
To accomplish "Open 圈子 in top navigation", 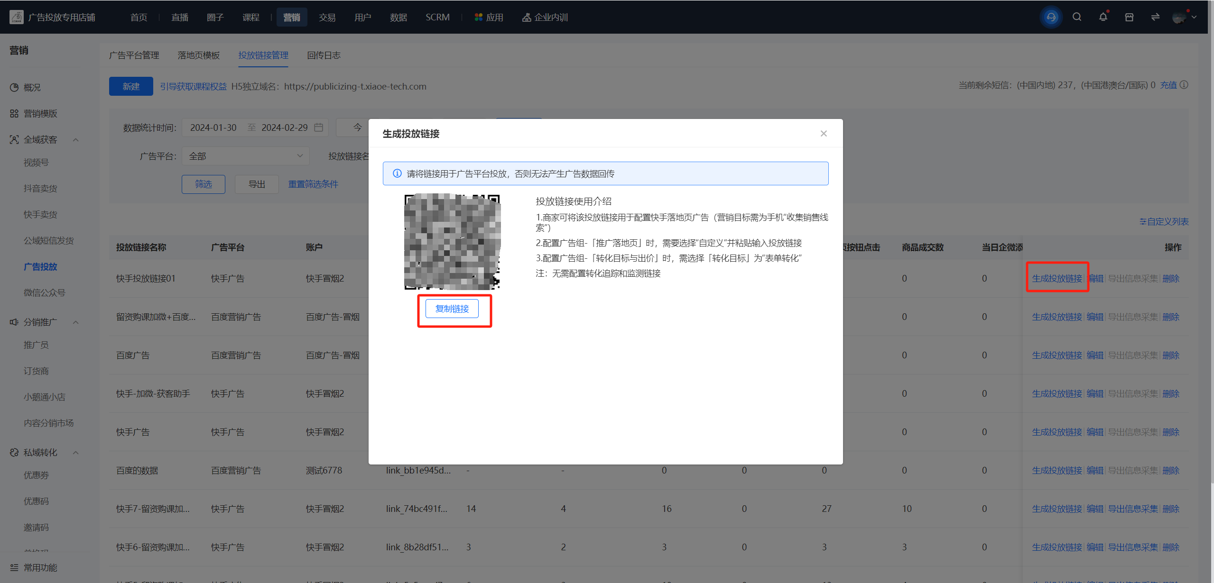I will [x=215, y=17].
